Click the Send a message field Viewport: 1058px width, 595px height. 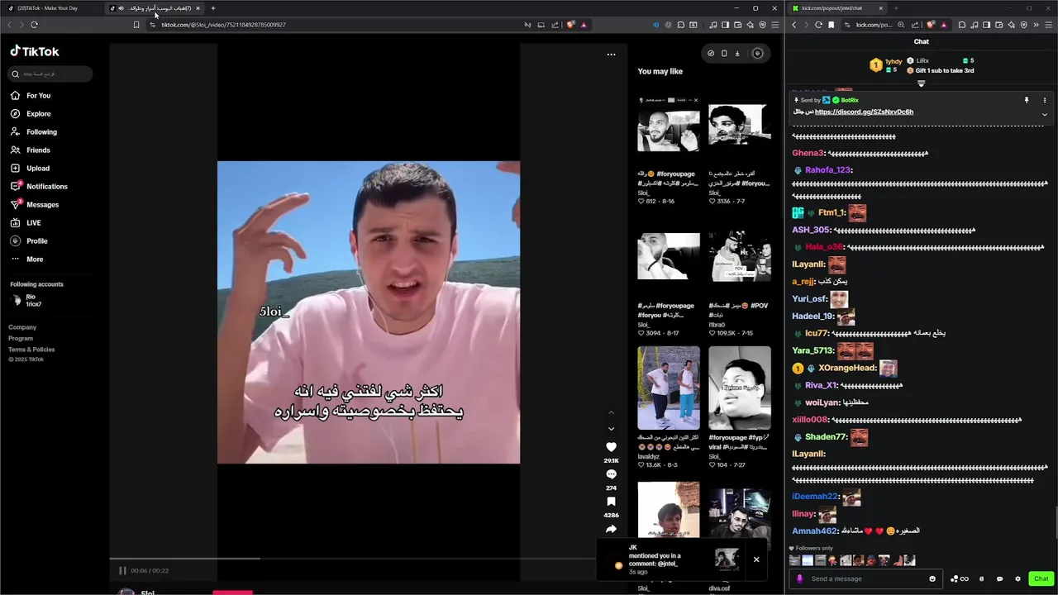coord(864,578)
